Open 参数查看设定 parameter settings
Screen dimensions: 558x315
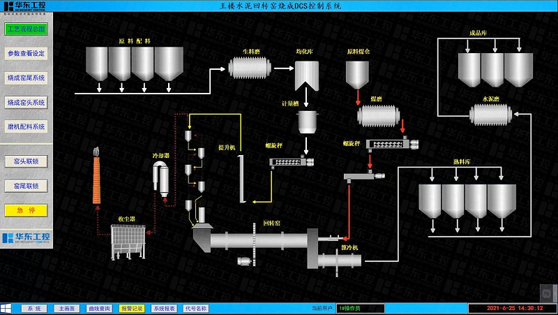pyautogui.click(x=26, y=53)
